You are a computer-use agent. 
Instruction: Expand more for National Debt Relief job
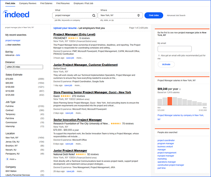[80, 171]
